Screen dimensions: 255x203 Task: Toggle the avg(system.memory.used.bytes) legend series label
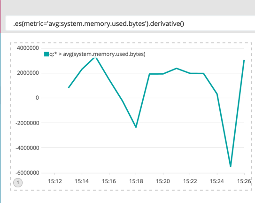(97, 54)
